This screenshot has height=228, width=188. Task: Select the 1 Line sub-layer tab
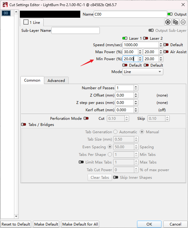pos(32,22)
